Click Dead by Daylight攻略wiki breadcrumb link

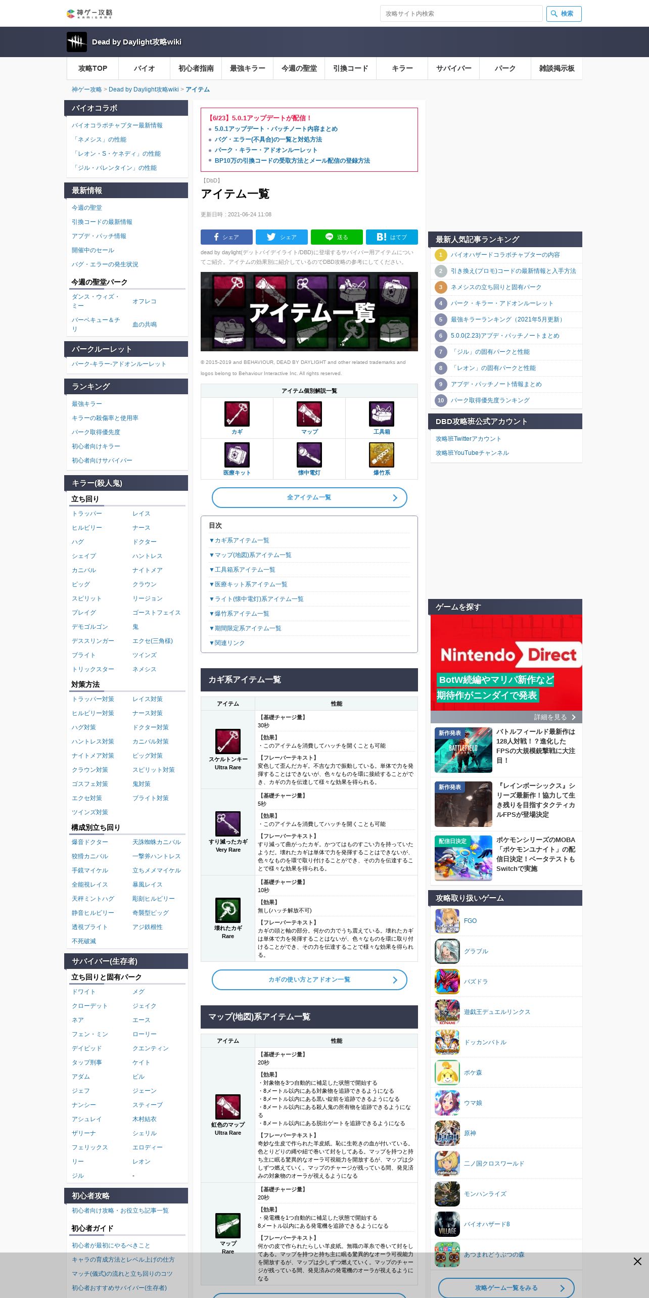click(144, 89)
